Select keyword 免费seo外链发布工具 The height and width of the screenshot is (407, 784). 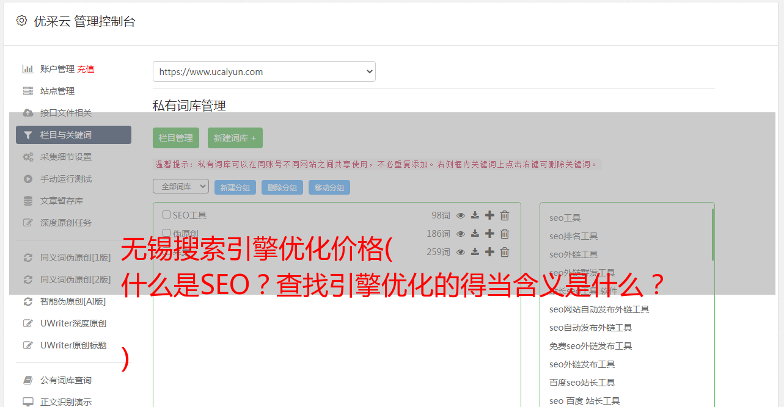tap(591, 346)
